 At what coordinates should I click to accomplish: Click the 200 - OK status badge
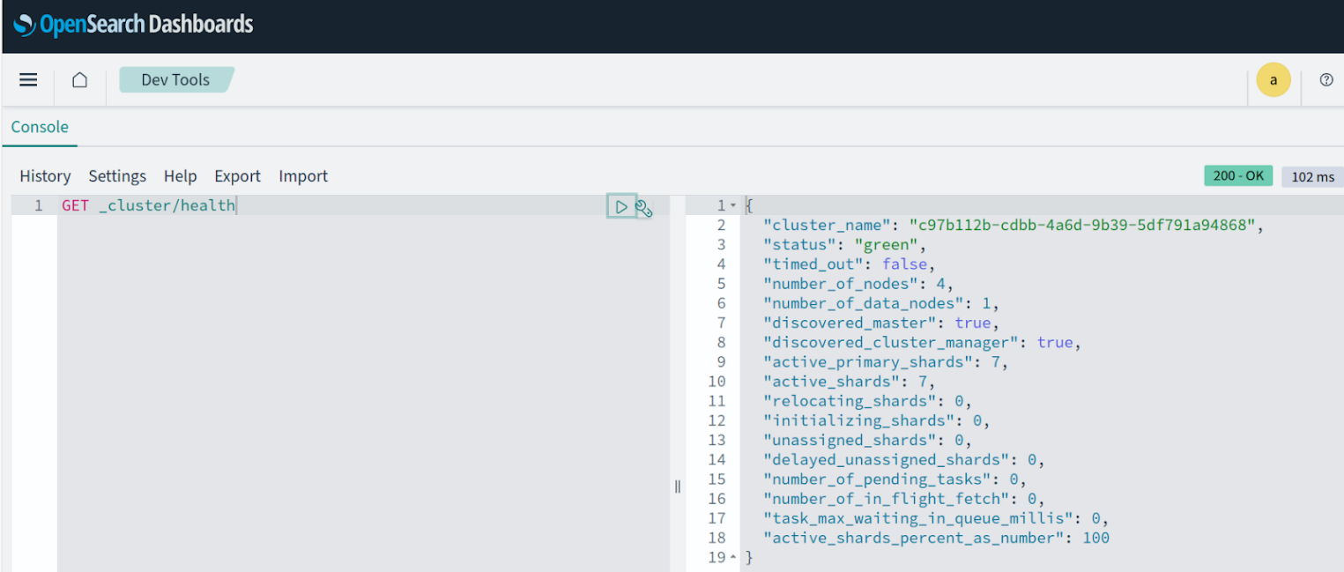click(1237, 176)
